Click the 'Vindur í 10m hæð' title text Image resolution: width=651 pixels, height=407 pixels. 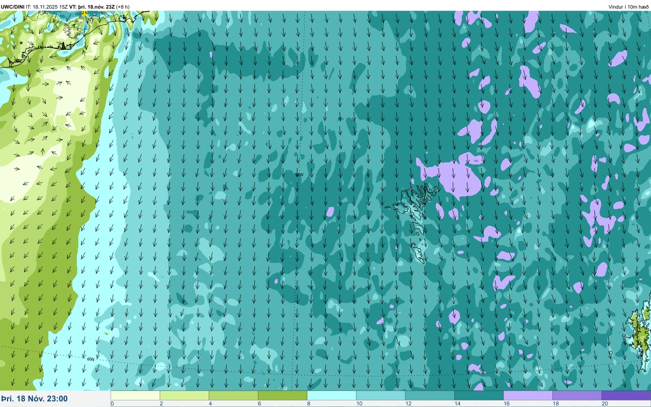pos(629,7)
